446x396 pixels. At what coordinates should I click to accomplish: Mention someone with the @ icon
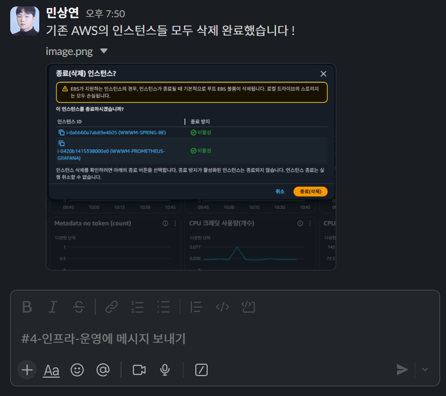pos(103,370)
